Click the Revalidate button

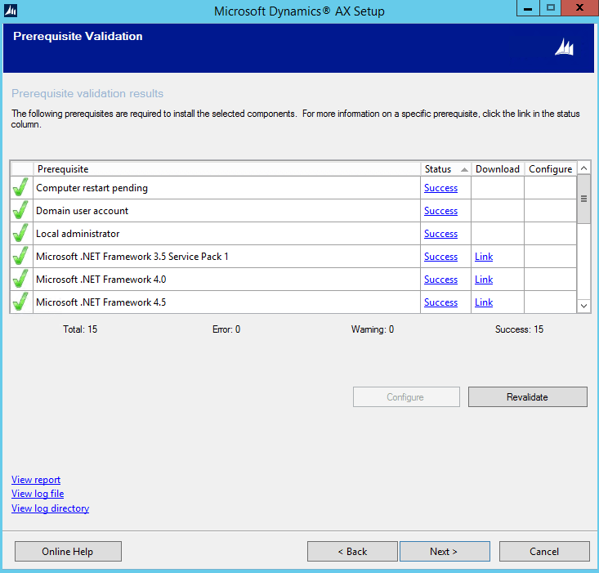click(x=528, y=397)
